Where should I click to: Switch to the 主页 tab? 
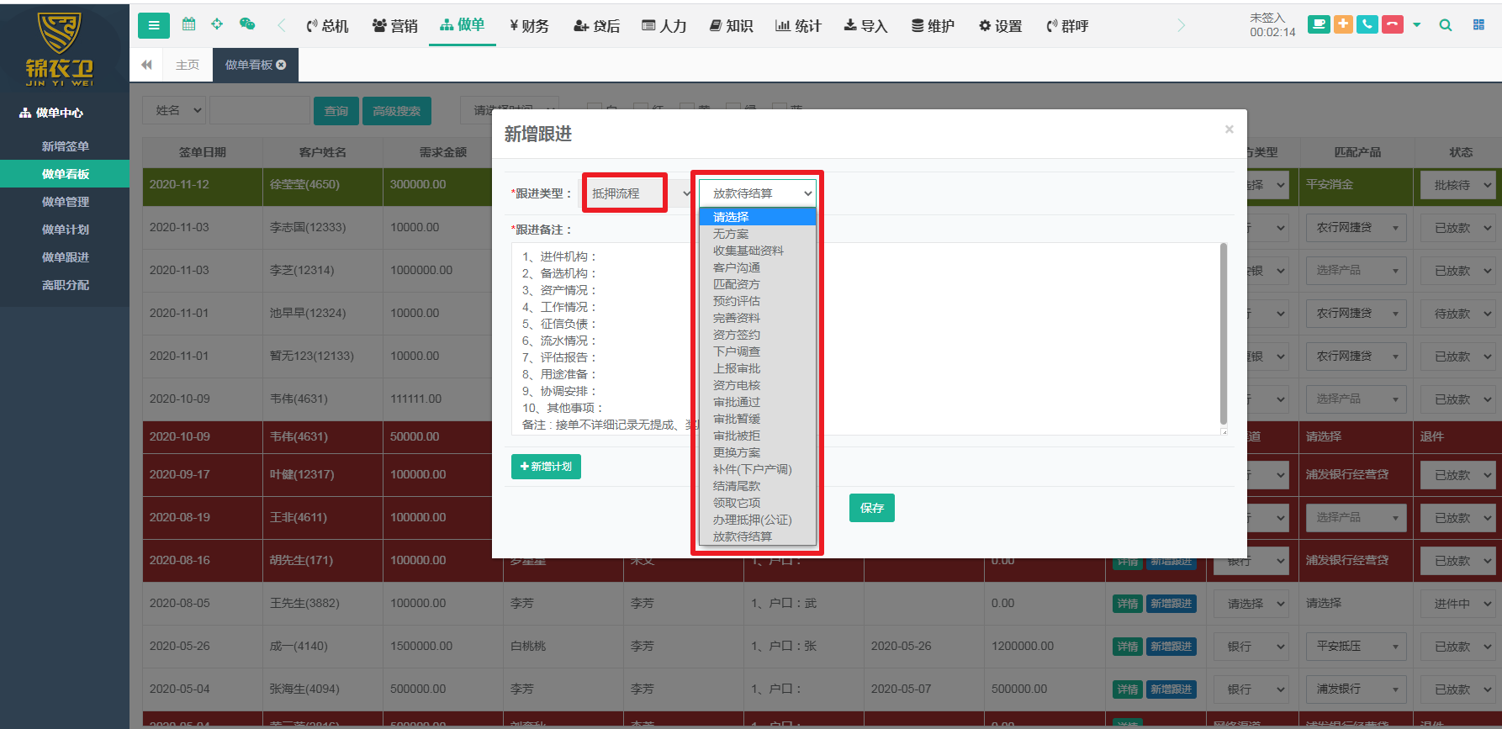point(188,65)
